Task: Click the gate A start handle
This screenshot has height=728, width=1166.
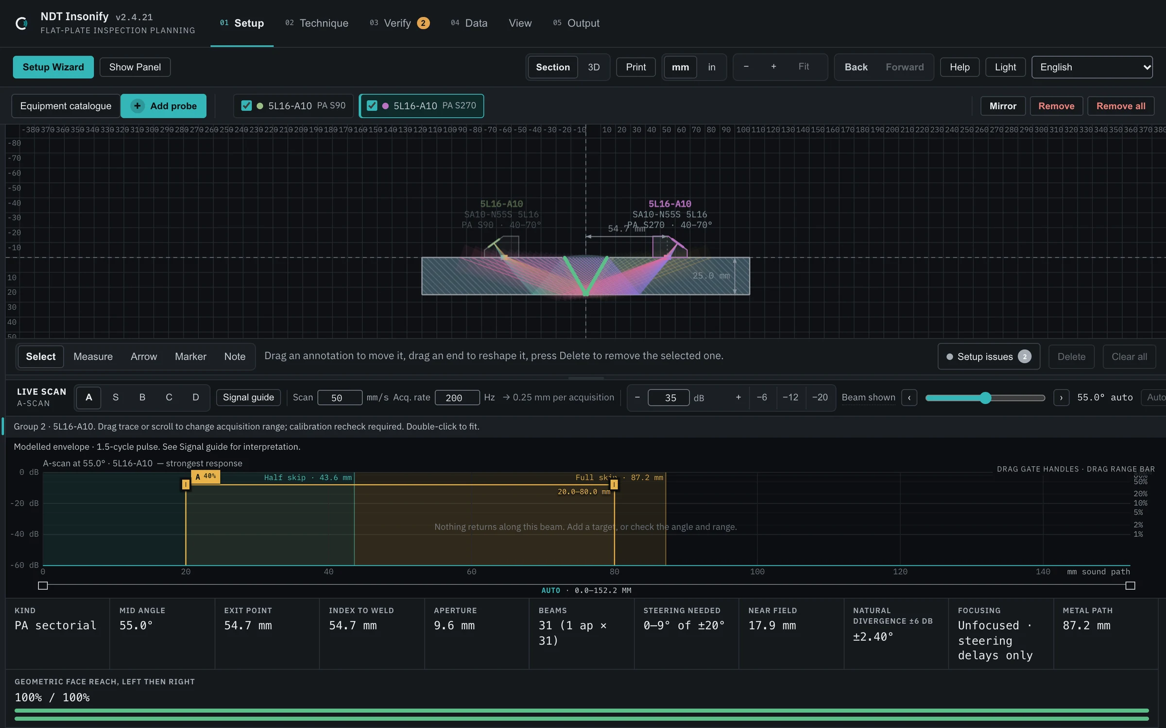Action: pyautogui.click(x=186, y=484)
